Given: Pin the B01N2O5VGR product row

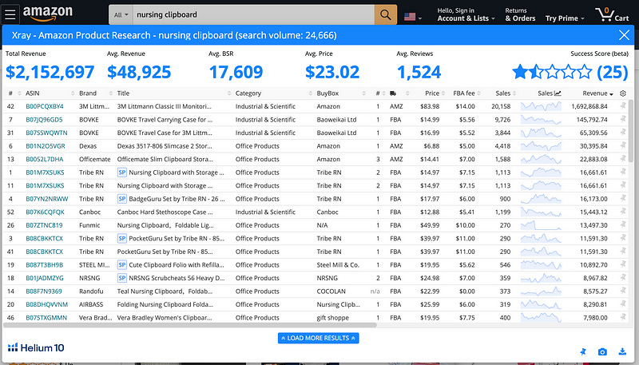Looking at the screenshot, I should point(623,145).
